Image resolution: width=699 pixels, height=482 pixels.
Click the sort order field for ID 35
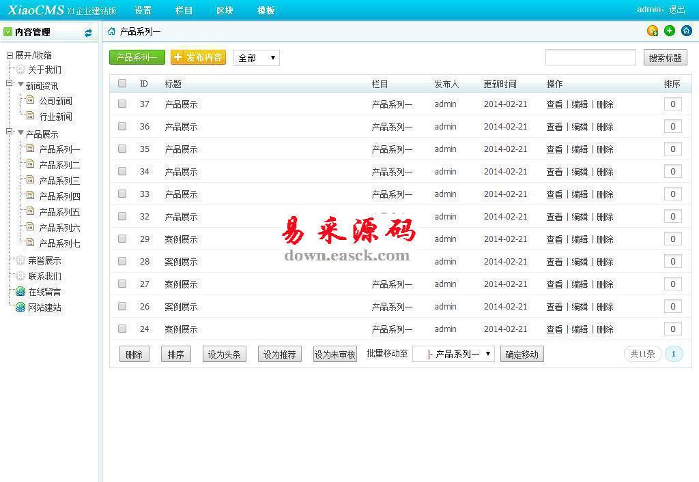click(x=672, y=149)
